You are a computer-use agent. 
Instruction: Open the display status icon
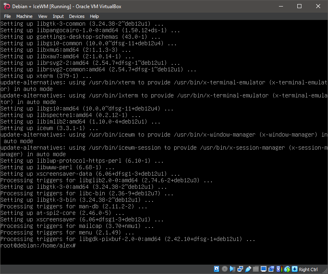(x=264, y=269)
